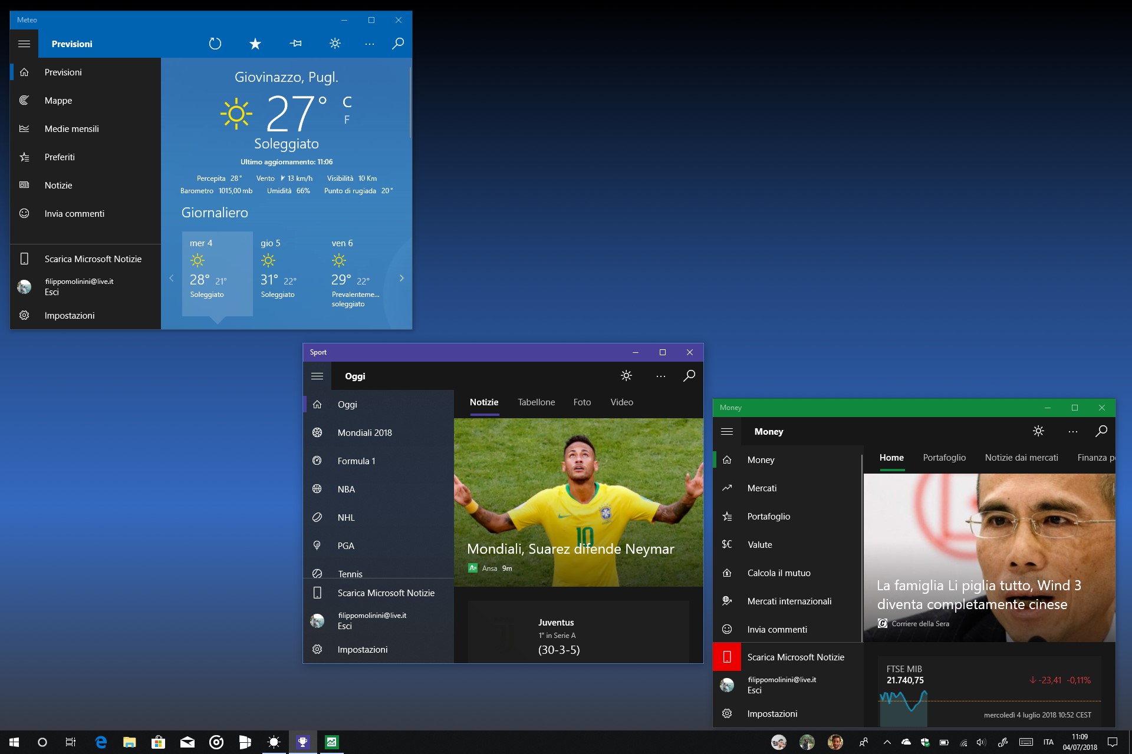Open Action Center notifications icon

(x=1113, y=742)
